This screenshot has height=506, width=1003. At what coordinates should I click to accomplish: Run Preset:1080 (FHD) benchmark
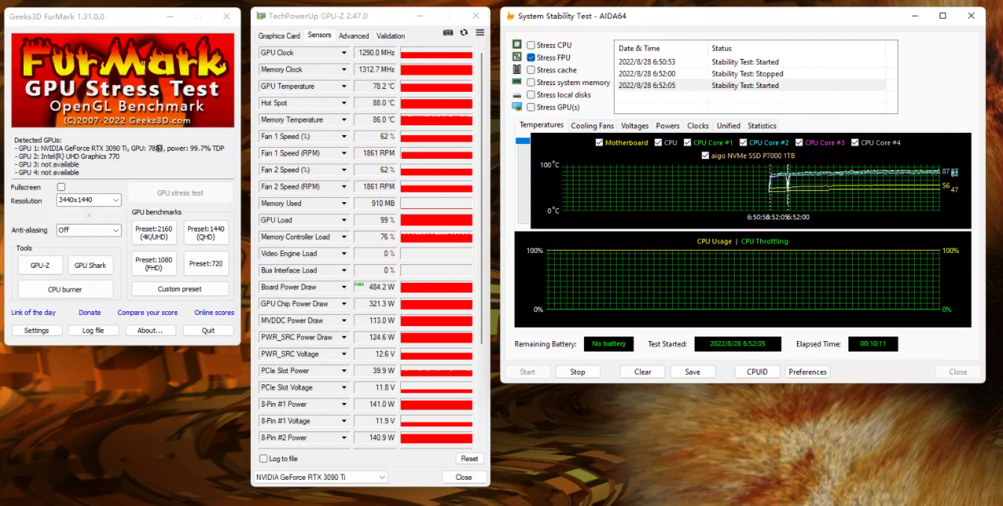(154, 263)
